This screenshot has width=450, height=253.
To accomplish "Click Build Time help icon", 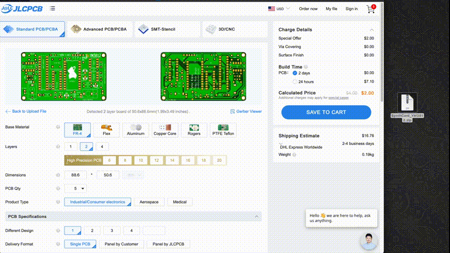I will [306, 67].
